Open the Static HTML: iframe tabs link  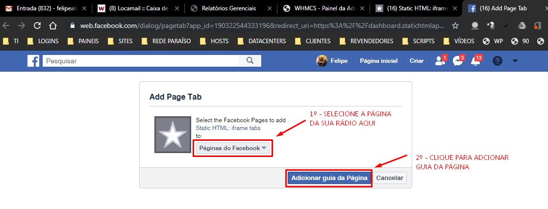pos(228,128)
